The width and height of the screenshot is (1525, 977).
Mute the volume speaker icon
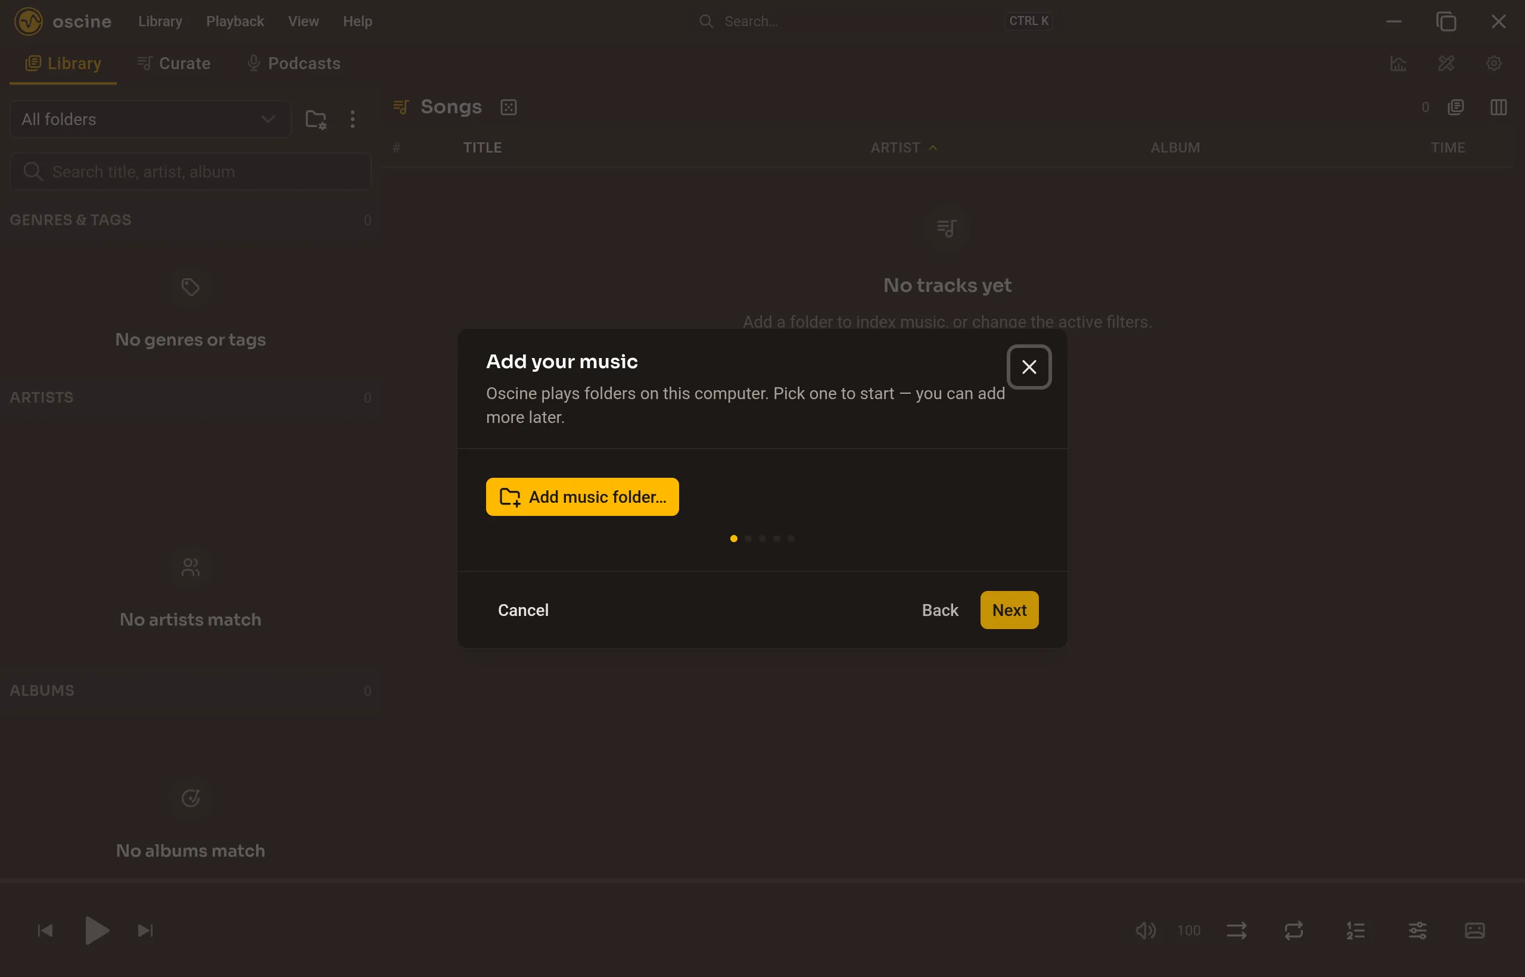click(x=1145, y=931)
